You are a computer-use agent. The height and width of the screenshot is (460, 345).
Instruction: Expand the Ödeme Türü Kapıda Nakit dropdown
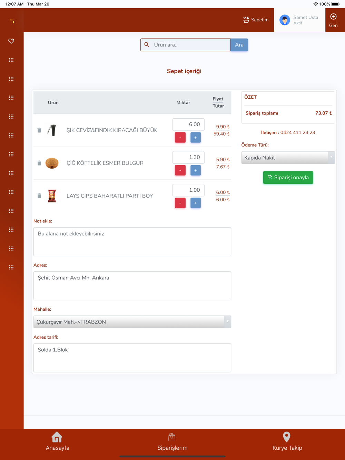[x=288, y=158]
